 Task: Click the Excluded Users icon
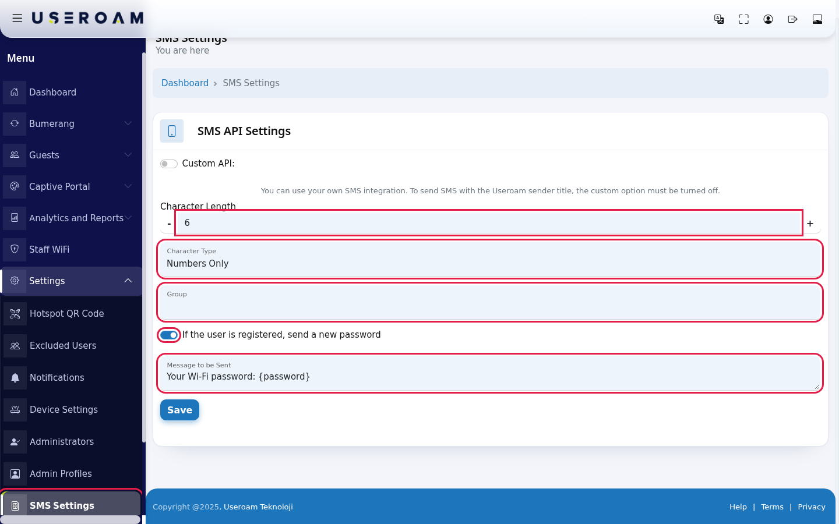click(x=15, y=345)
